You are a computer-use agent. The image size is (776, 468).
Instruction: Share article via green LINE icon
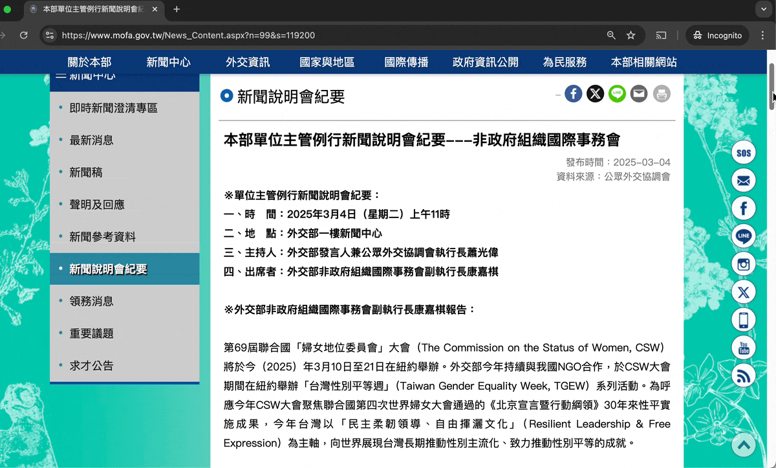point(617,94)
